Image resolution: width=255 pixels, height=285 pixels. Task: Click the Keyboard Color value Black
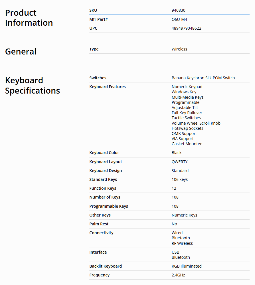[x=176, y=153]
